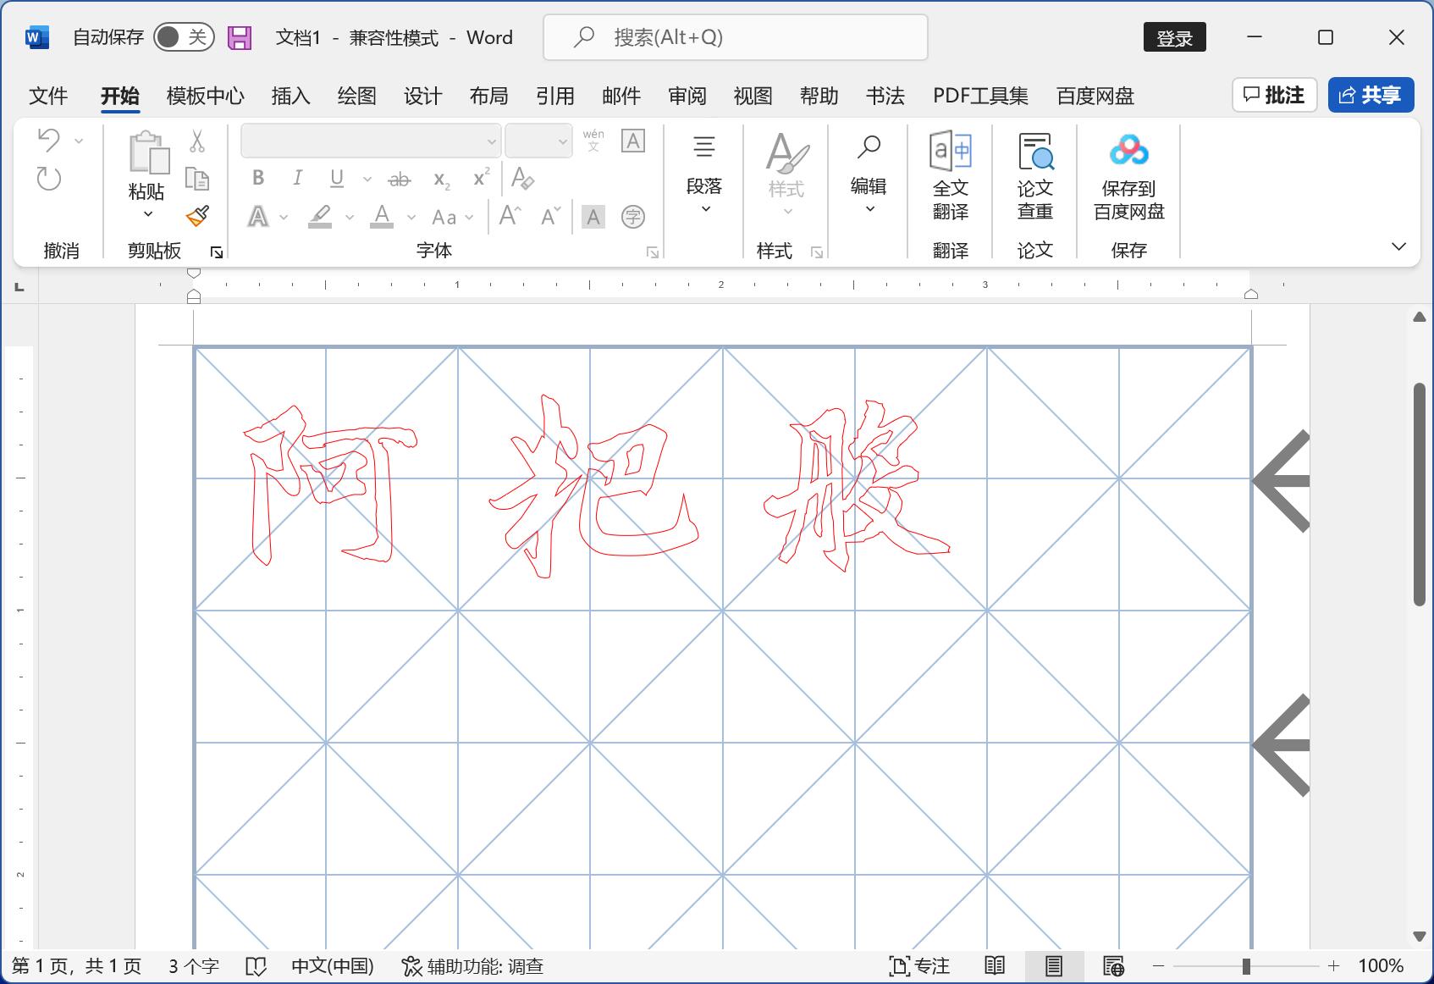Viewport: 1434px width, 984px height.
Task: Open the Clipboard pane launcher
Action: [x=217, y=252]
